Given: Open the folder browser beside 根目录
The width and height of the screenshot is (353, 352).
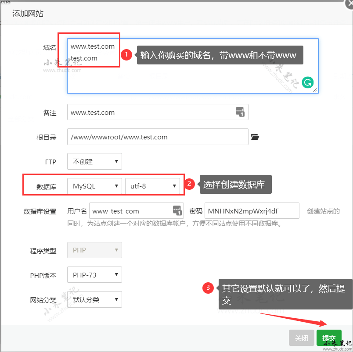Looking at the screenshot, I should pos(255,137).
